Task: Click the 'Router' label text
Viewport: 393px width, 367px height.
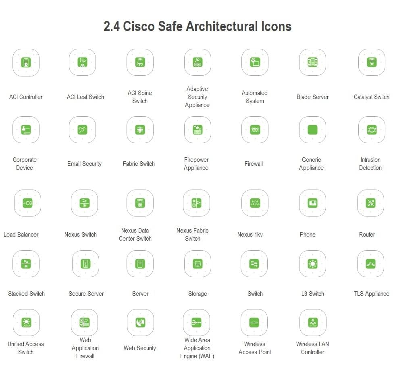Action: pyautogui.click(x=367, y=235)
